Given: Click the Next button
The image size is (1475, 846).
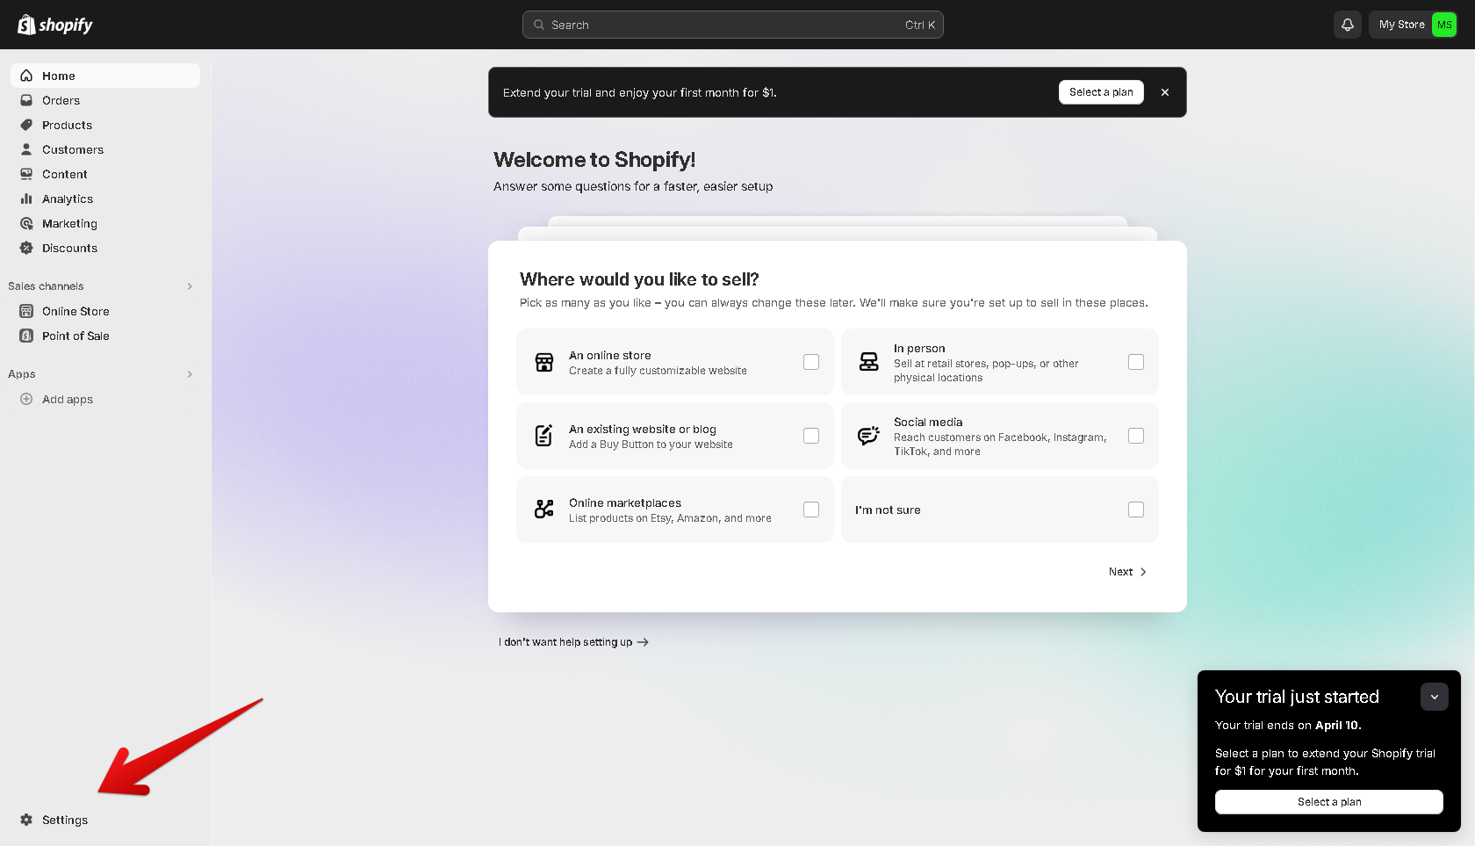Looking at the screenshot, I should pyautogui.click(x=1127, y=572).
